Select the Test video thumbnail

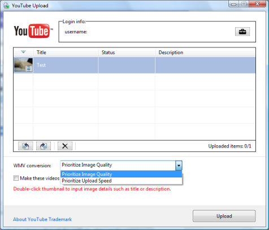tap(23, 65)
